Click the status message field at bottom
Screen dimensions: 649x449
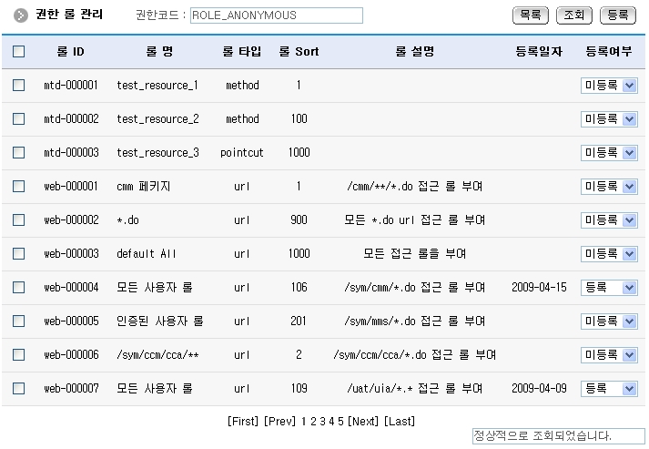click(x=557, y=436)
